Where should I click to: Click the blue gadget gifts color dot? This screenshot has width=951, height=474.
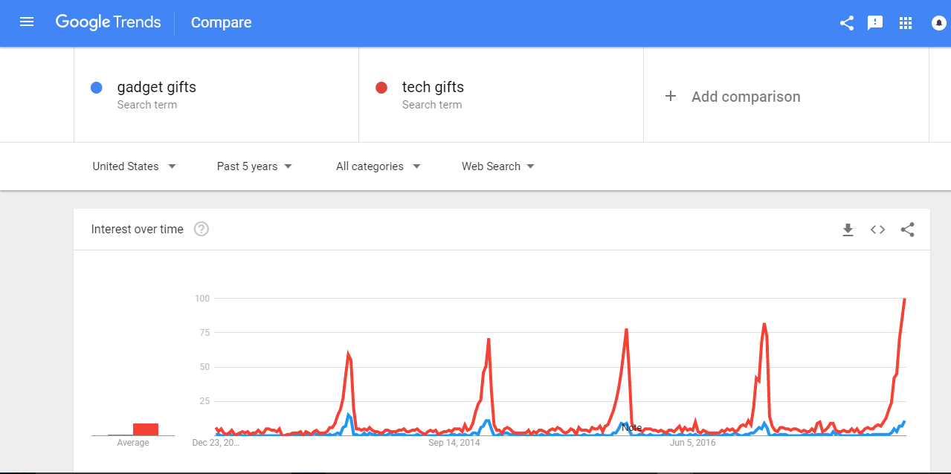(x=96, y=88)
